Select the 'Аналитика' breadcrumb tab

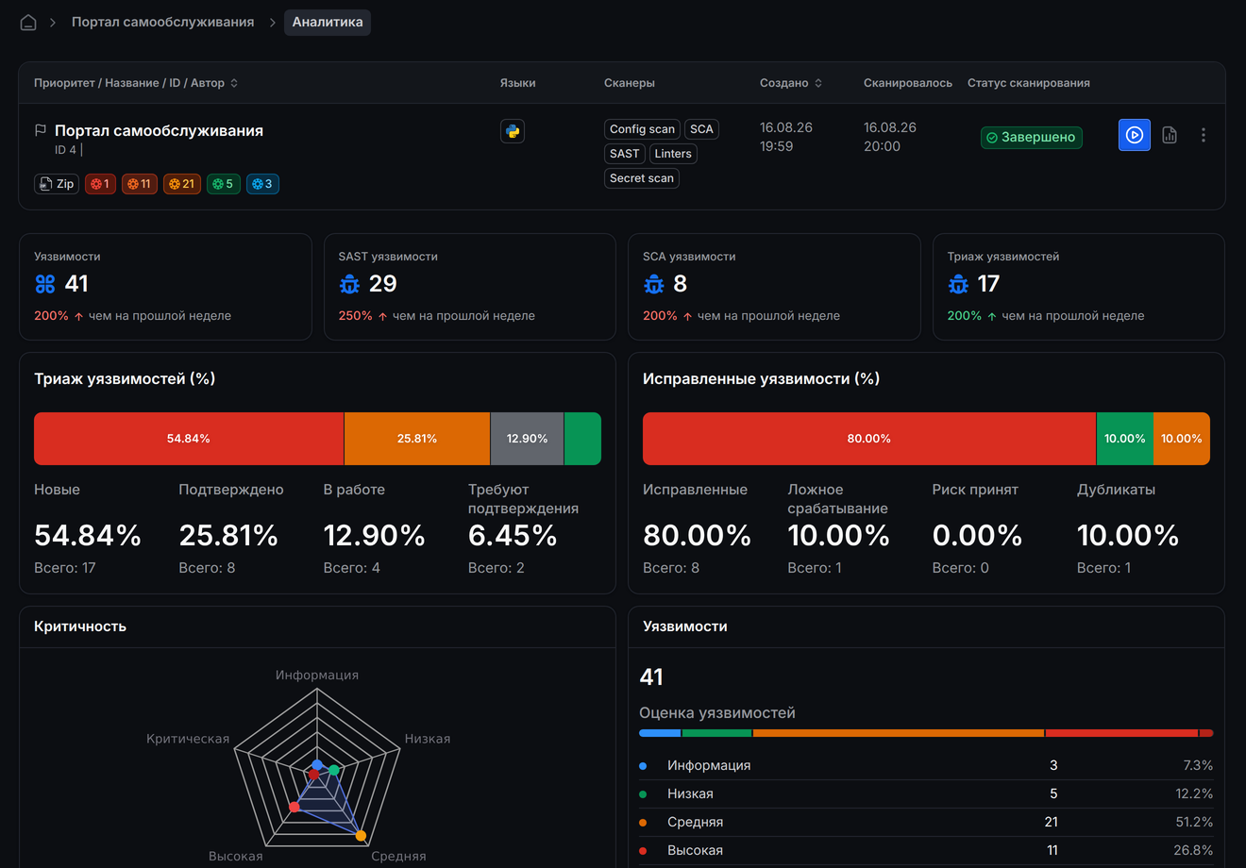coord(328,22)
